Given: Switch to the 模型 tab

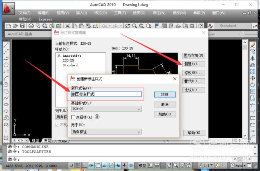Looking at the screenshot, I should [35, 141].
